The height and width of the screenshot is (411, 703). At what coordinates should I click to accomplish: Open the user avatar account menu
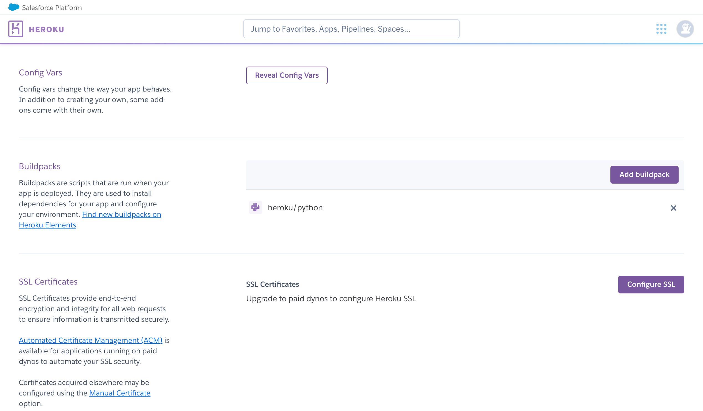point(685,29)
